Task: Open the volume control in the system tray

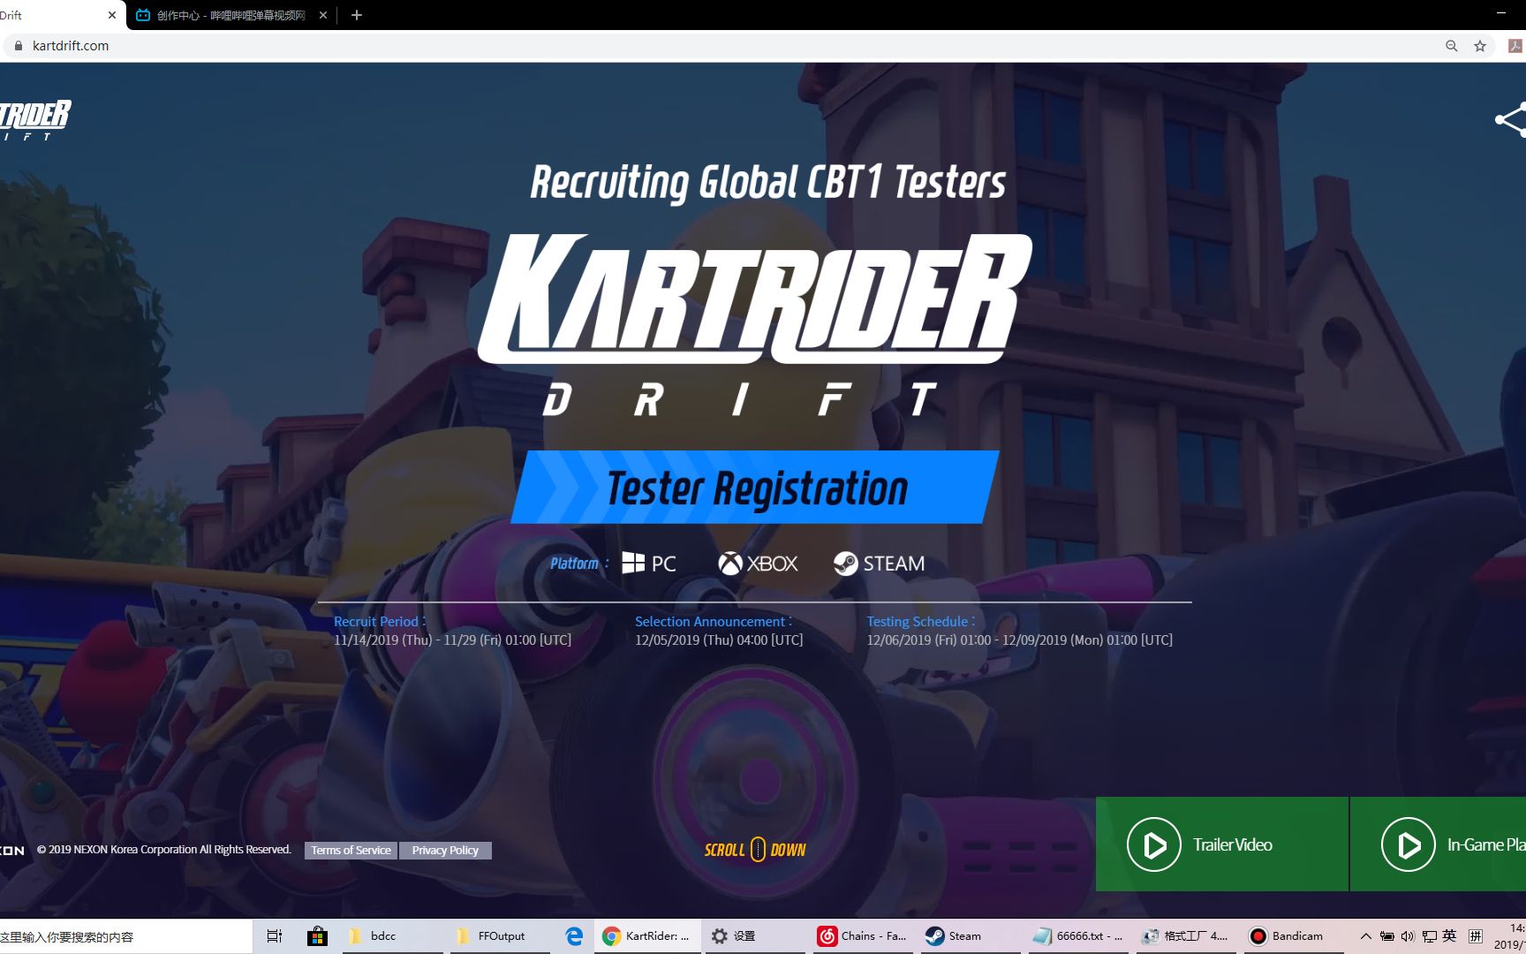Action: [1408, 936]
